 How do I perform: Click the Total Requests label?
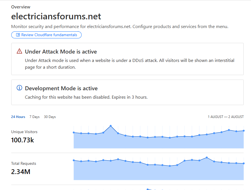(x=24, y=164)
